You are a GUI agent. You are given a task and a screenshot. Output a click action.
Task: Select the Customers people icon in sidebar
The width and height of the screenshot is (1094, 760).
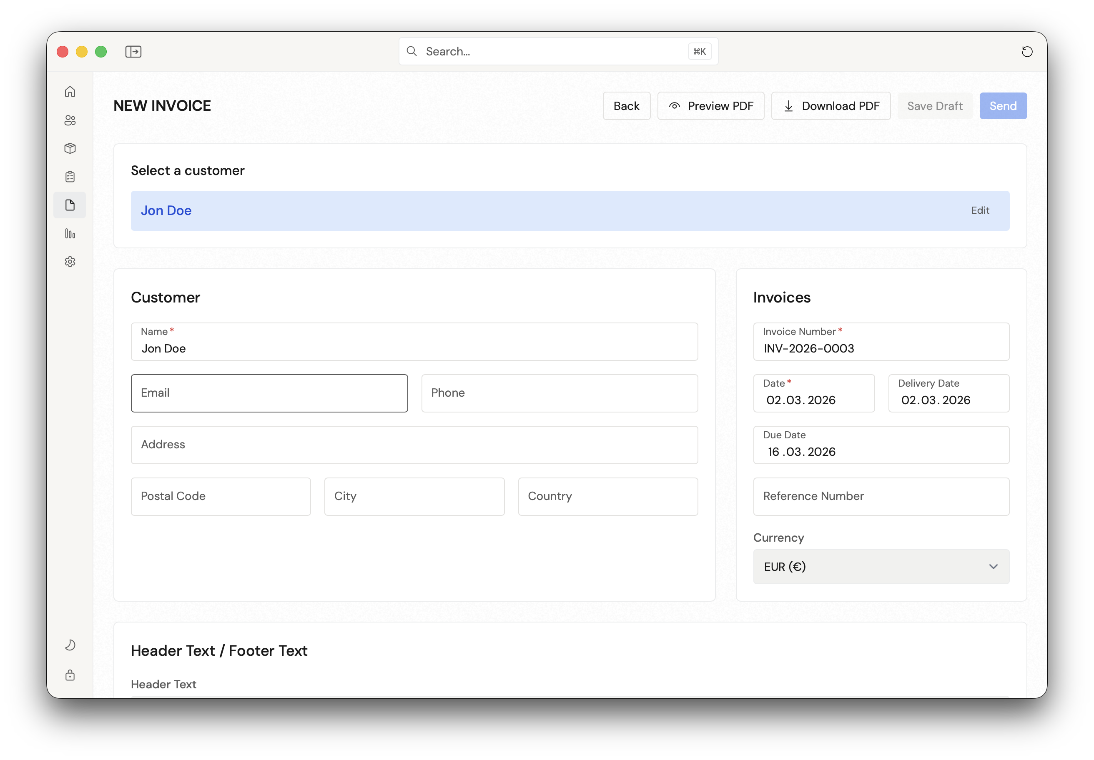coord(70,120)
